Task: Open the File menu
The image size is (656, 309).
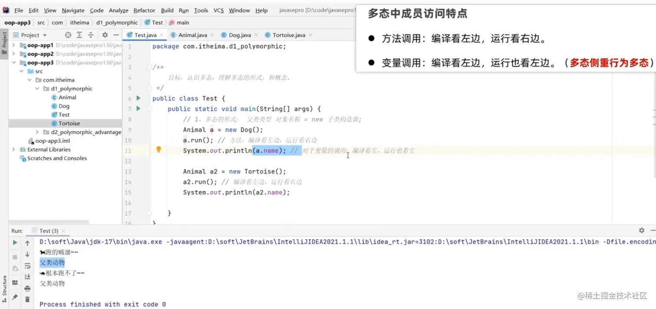Action: [x=19, y=10]
